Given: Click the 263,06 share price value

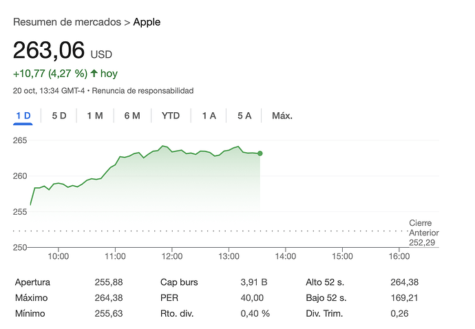Looking at the screenshot, I should [x=49, y=50].
